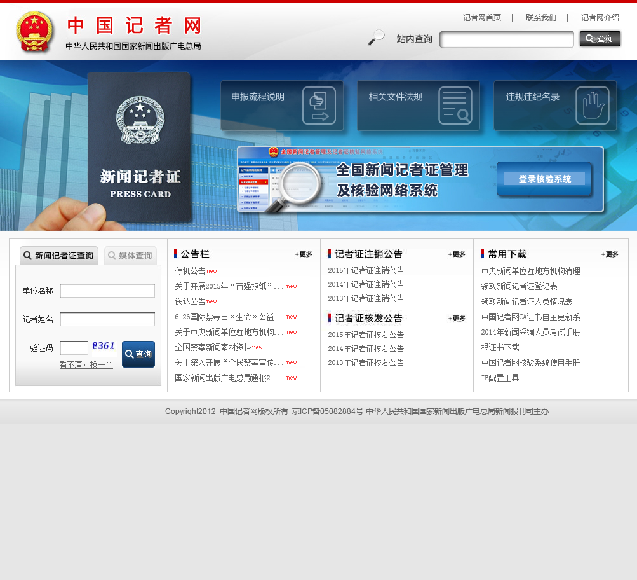
Task: Open 6.26国际禁毒日《生命》公益 announcement
Action: pos(229,317)
